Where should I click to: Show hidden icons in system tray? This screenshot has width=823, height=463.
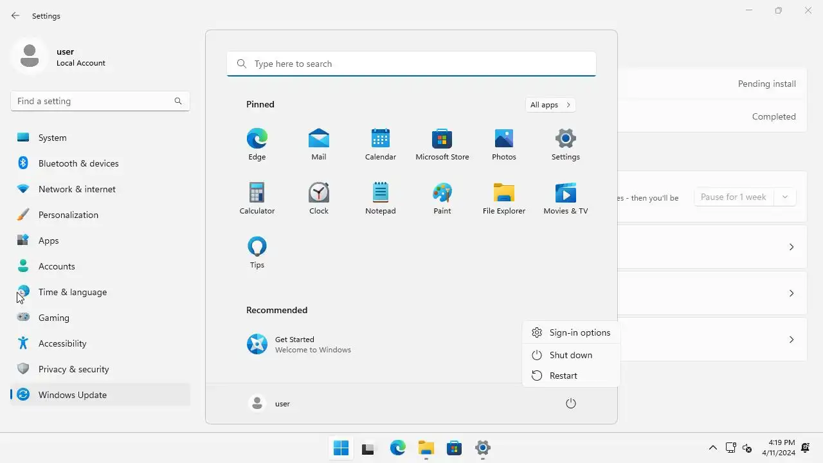pyautogui.click(x=713, y=448)
